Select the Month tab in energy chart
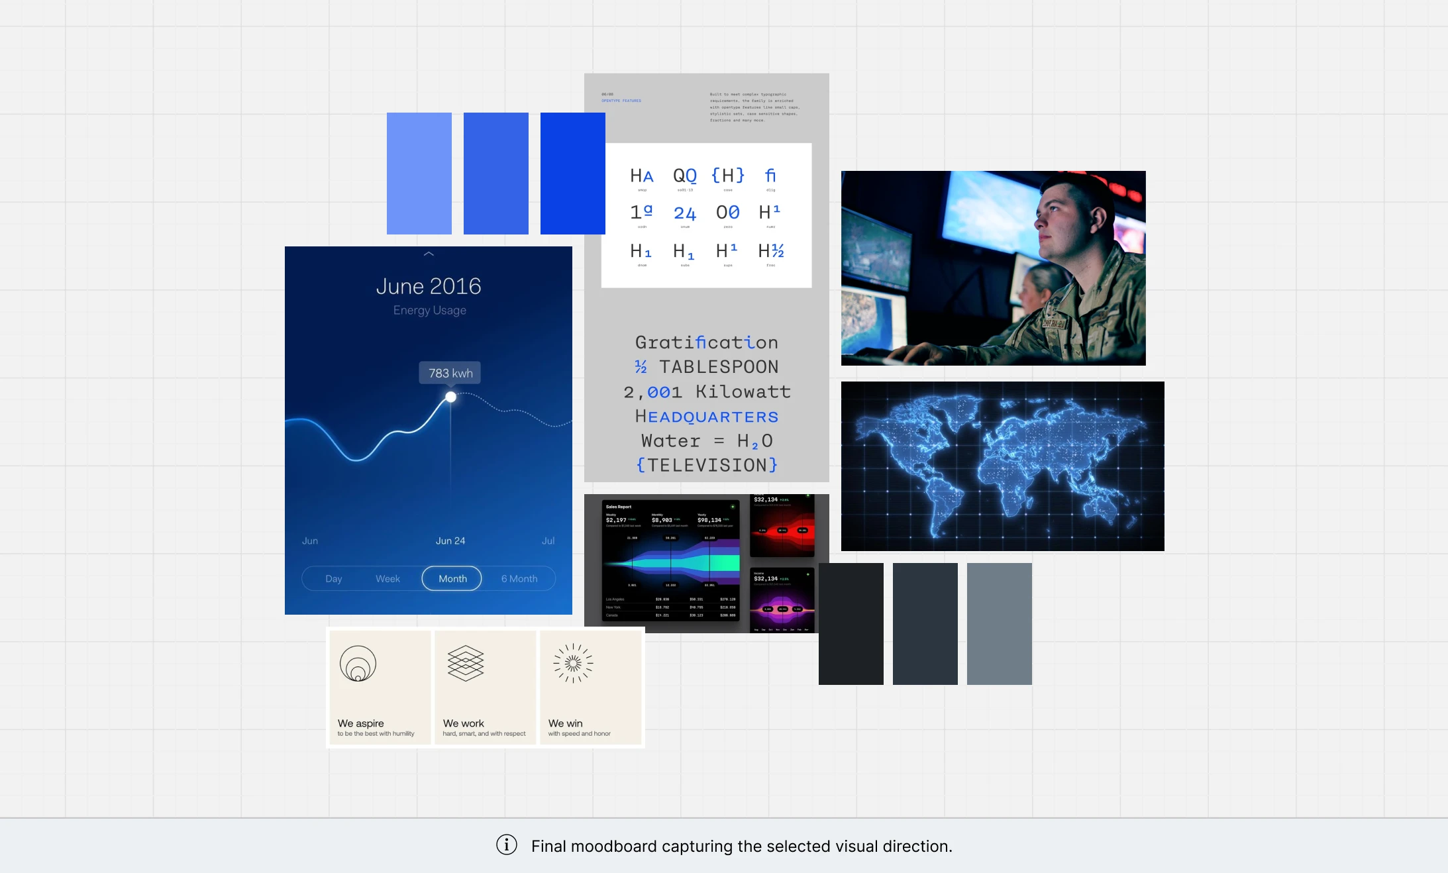The height and width of the screenshot is (873, 1448). tap(452, 578)
